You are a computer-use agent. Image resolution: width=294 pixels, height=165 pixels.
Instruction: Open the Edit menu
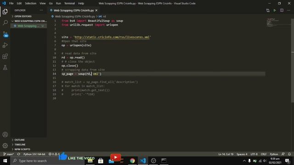tap(19, 3)
